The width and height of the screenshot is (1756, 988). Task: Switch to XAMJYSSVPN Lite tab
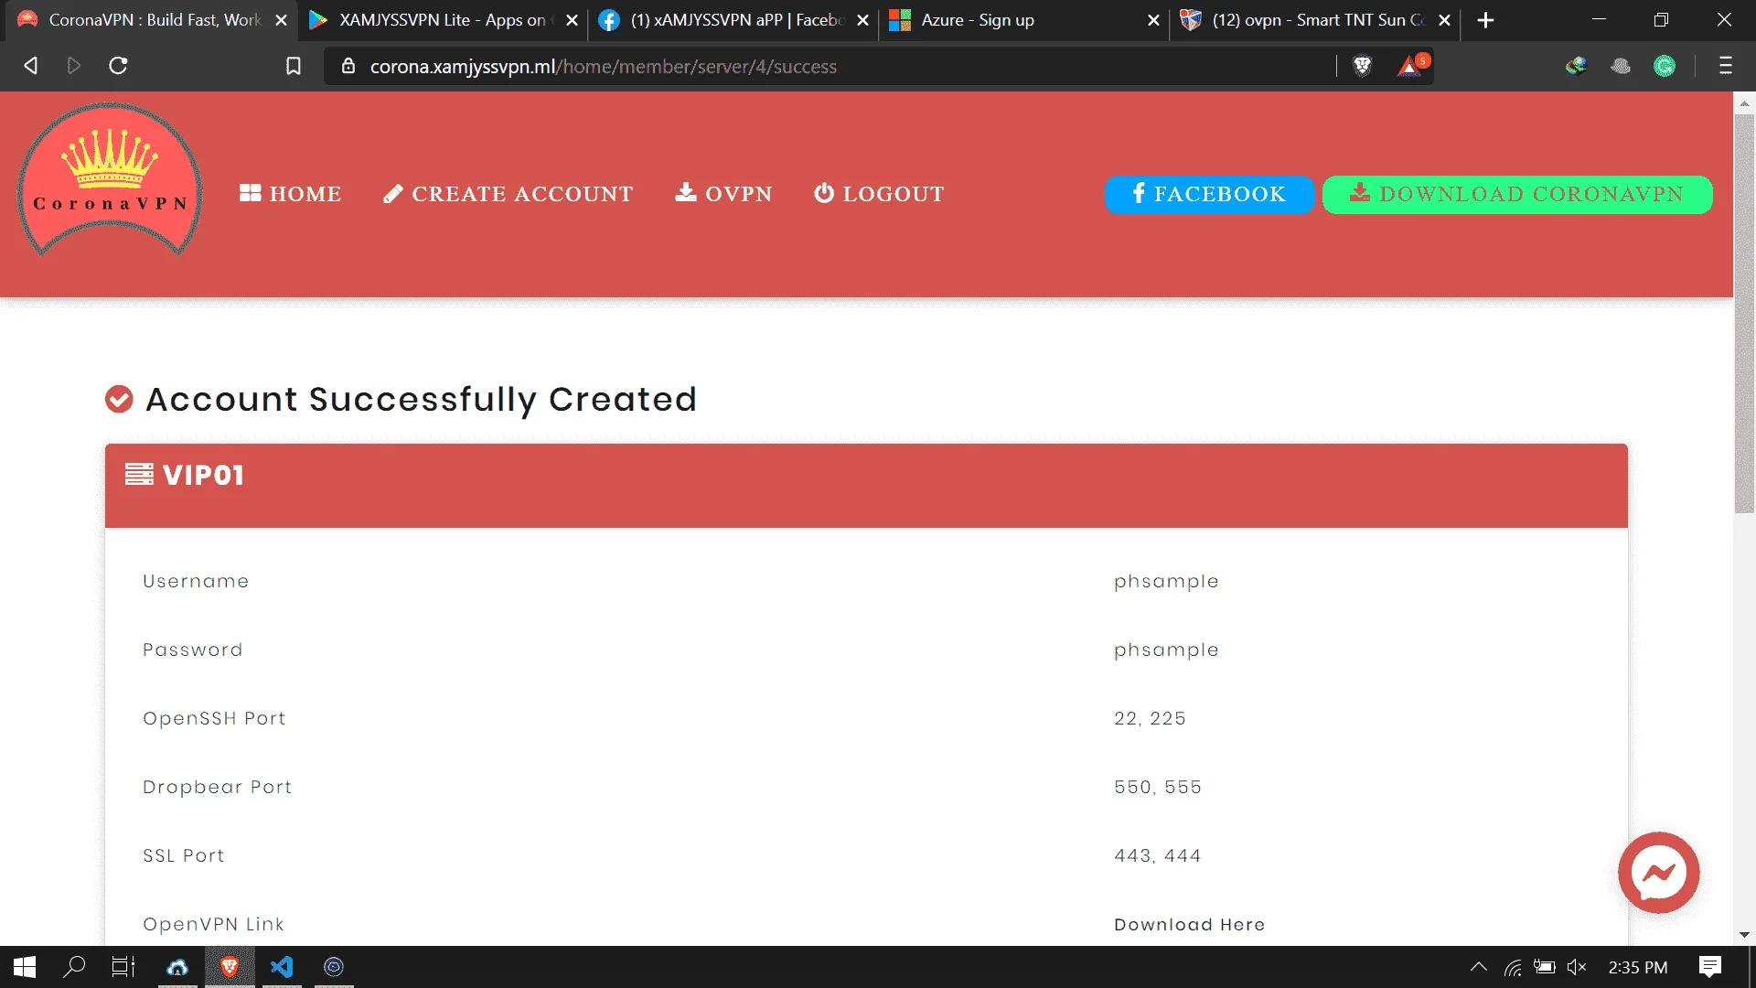tap(441, 20)
